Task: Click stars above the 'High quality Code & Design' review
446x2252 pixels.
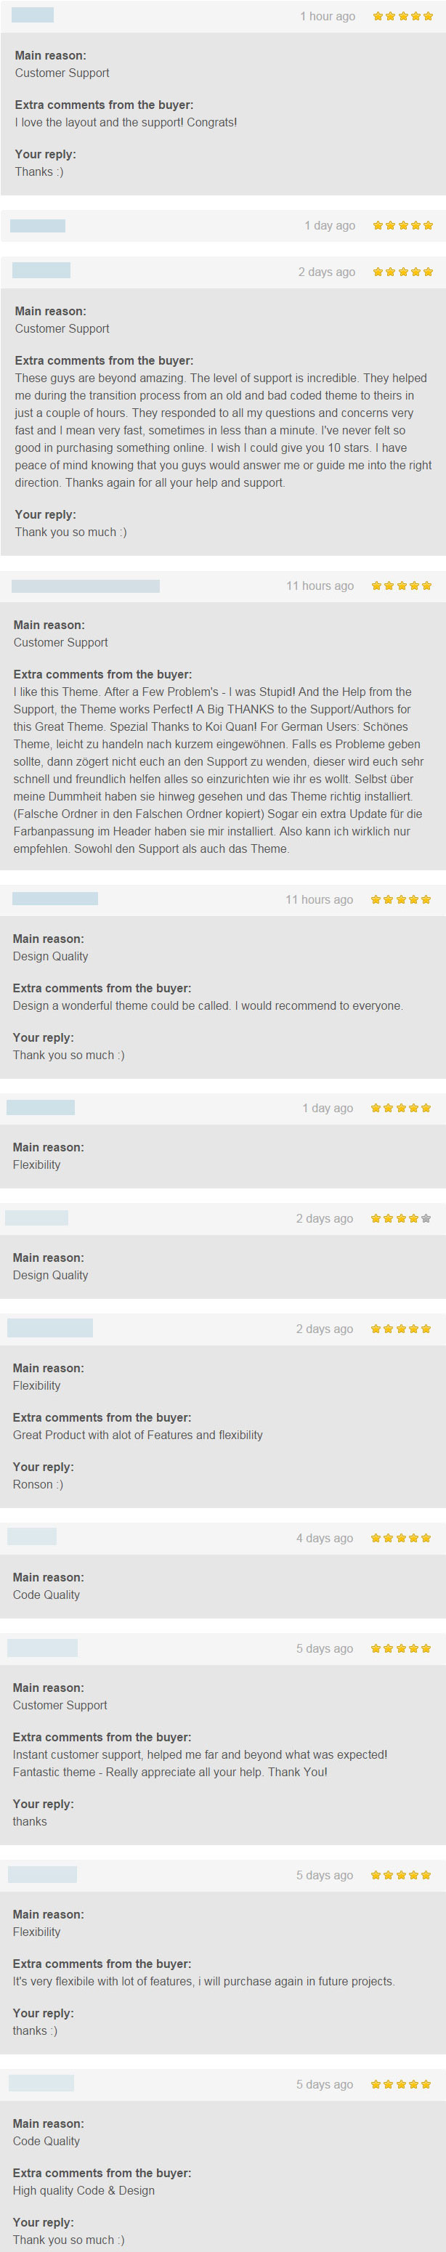Action: click(x=400, y=2084)
